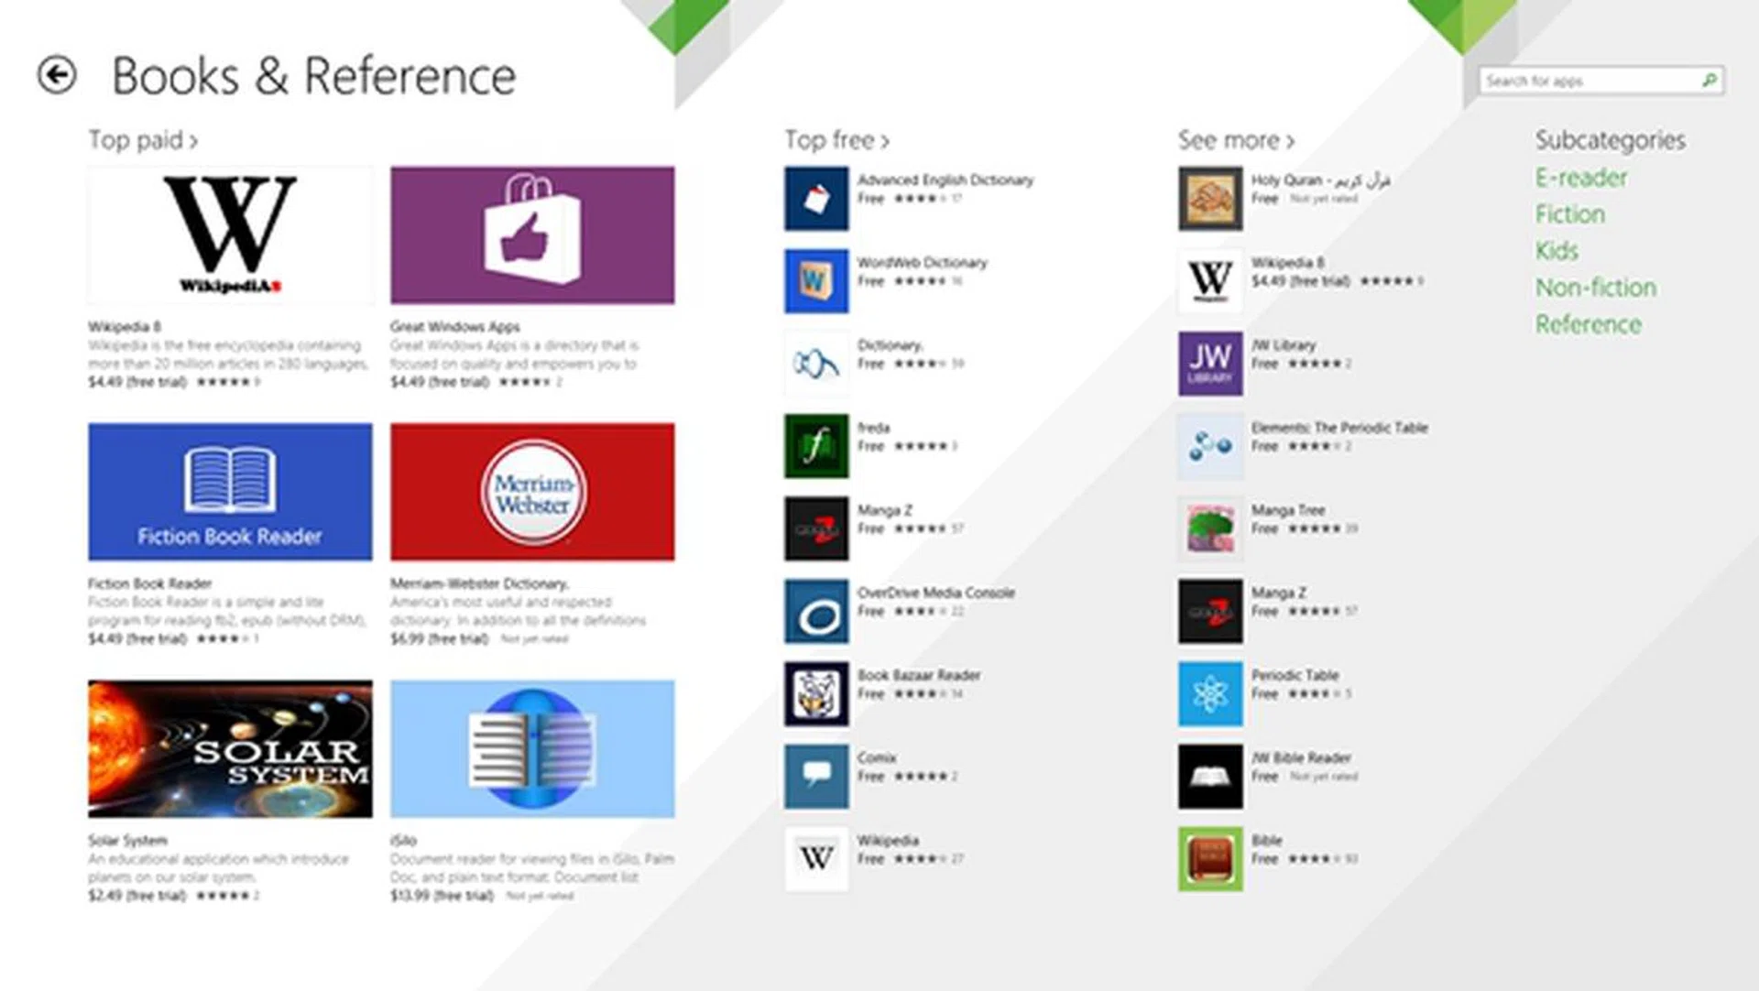The image size is (1759, 991).
Task: Expand the Top paid list
Action: pos(143,140)
